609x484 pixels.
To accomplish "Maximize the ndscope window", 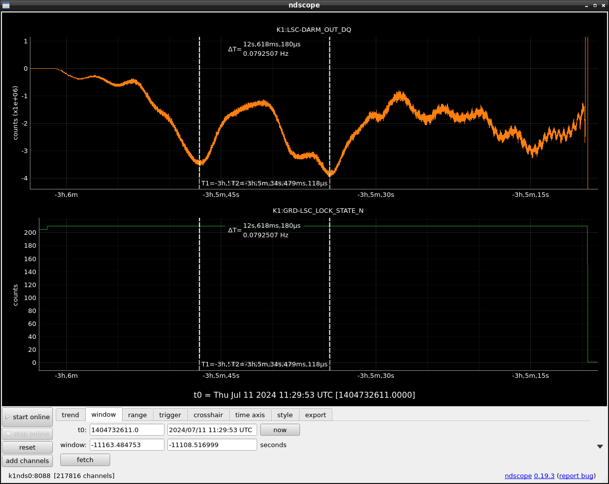I will point(595,5).
